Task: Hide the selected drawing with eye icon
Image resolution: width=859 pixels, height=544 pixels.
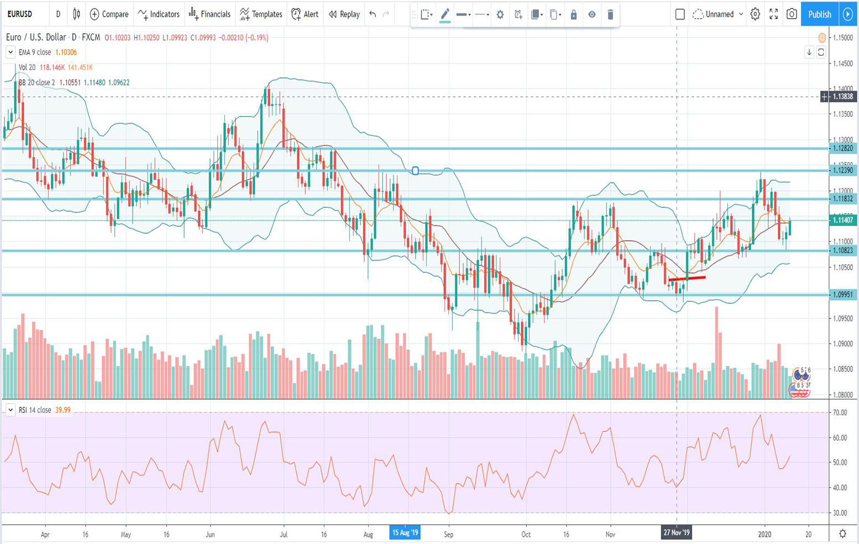Action: point(591,15)
